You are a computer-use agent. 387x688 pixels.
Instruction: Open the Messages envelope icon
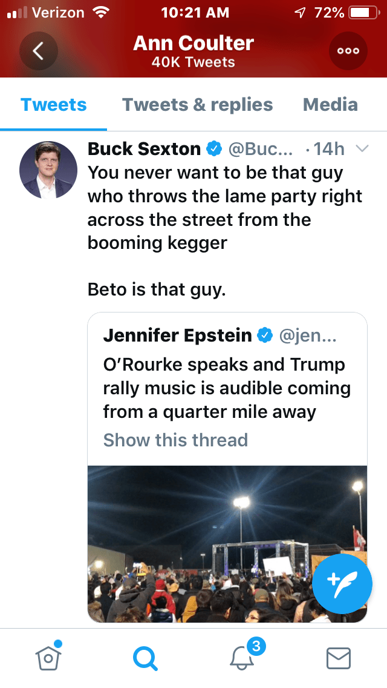point(339,658)
